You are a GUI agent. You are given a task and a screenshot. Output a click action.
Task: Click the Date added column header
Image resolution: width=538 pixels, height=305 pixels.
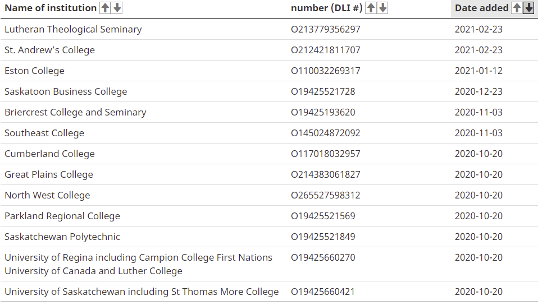click(482, 8)
